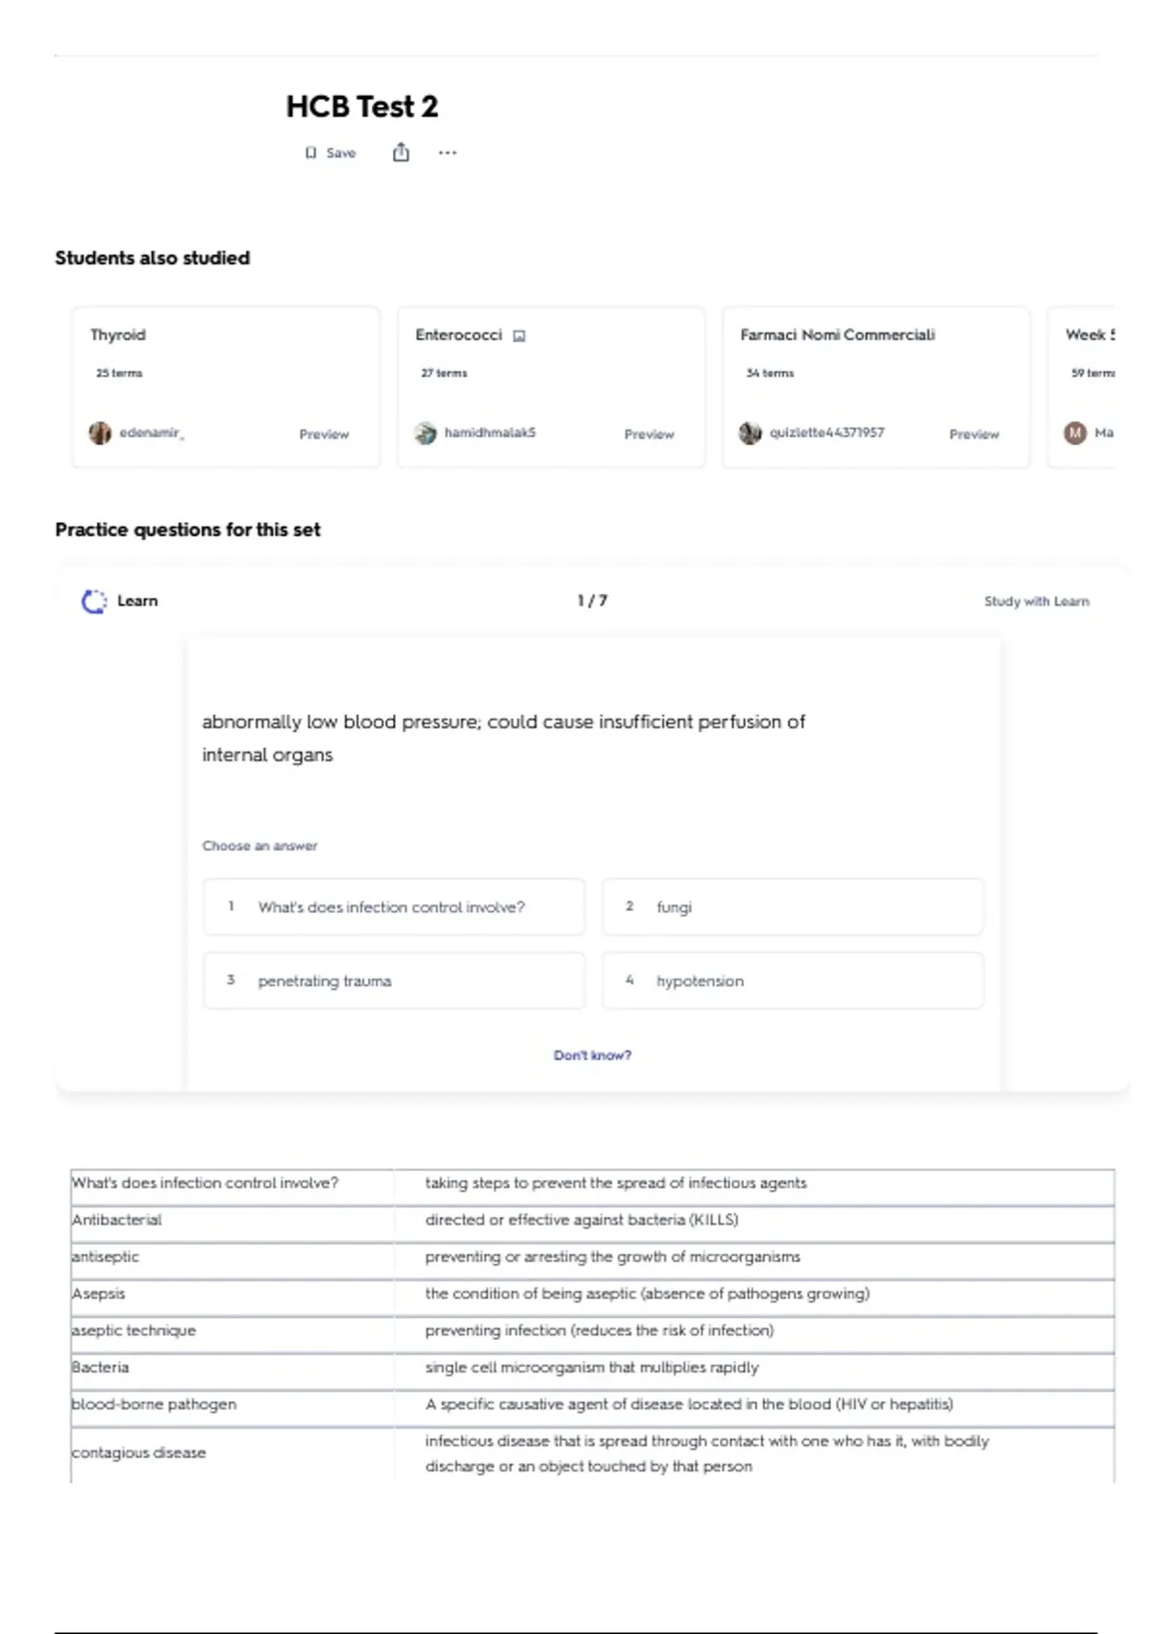Click quizlette44371957 profile avatar

749,433
